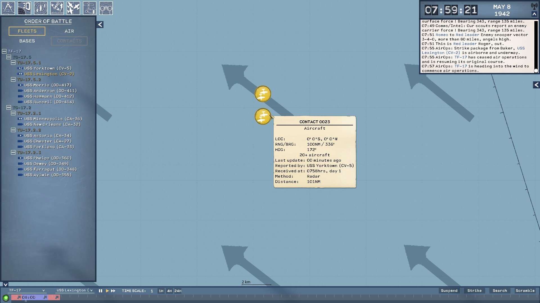The width and height of the screenshot is (540, 303).
Task: Select USS Yorktown (CV-5) in tree
Action: pyautogui.click(x=48, y=68)
